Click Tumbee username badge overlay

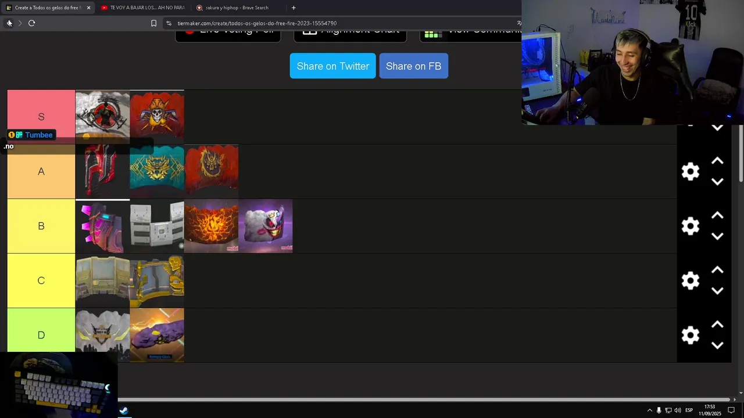(31, 135)
